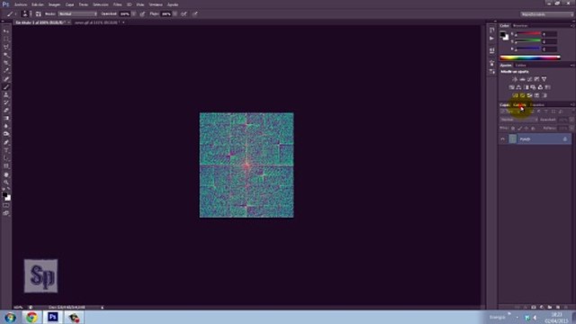This screenshot has width=576, height=324.
Task: Select the Clone Stamp tool
Action: [6, 94]
